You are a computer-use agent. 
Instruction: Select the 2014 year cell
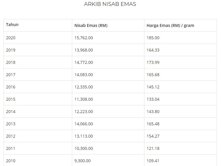pos(11,112)
